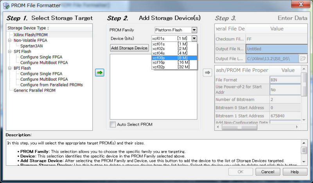Click the Output File Name field showing Untitled
313x183 pixels.
click(277, 49)
